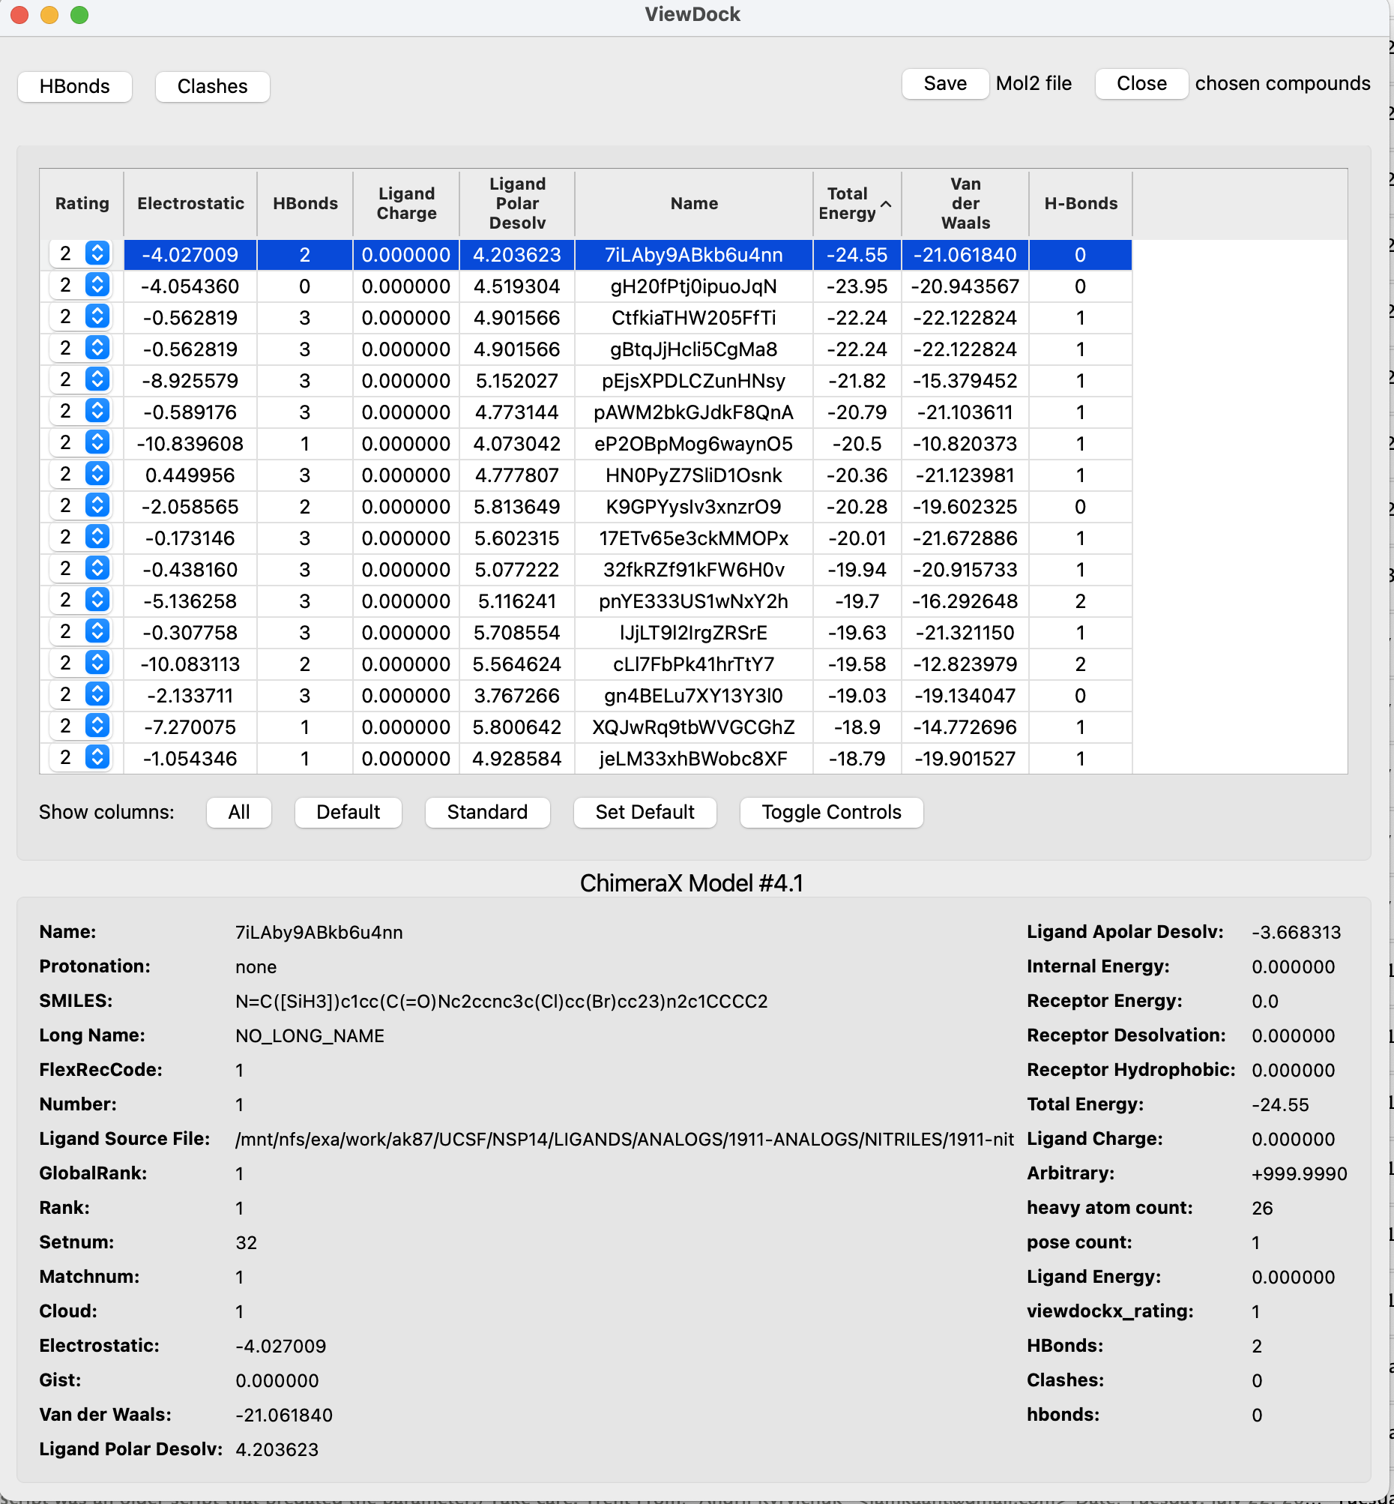Open rating selector for eP2OBpMog6waynO5 row
1394x1504 pixels.
(x=97, y=443)
